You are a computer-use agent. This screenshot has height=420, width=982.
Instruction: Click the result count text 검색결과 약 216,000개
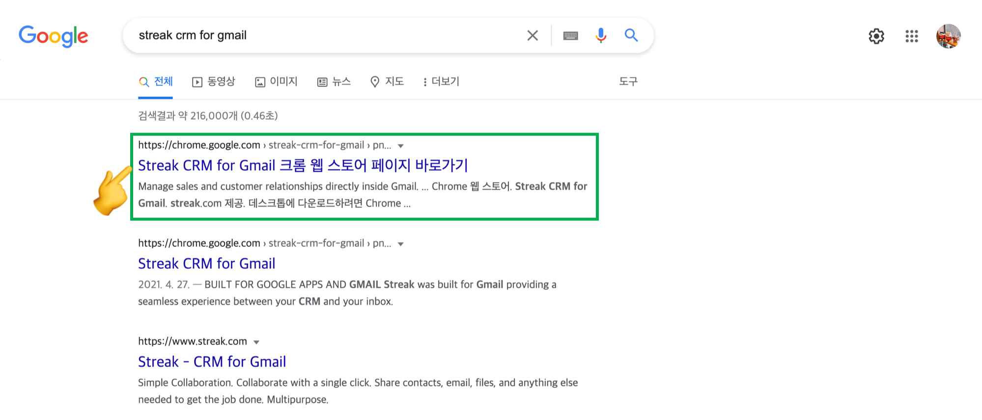(208, 115)
